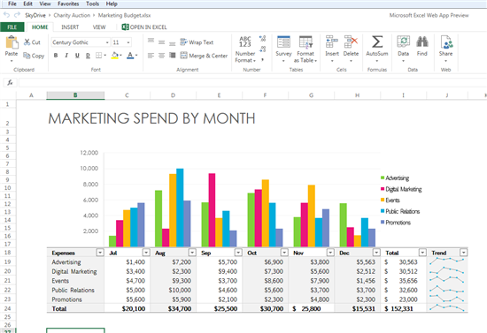The height and width of the screenshot is (333, 487).
Task: Open the Expenses column filter dropdown
Action: [x=100, y=253]
